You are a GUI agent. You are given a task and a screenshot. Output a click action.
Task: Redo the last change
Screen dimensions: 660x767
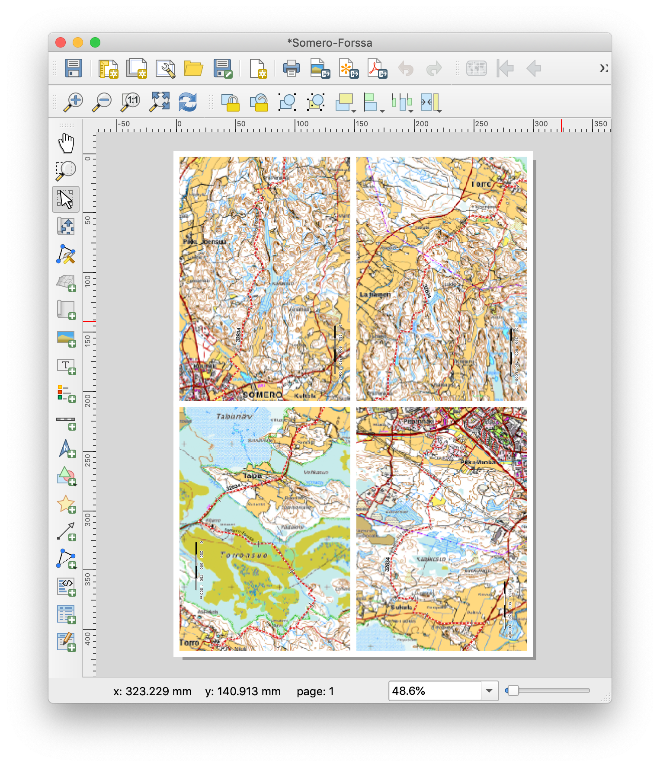(434, 68)
